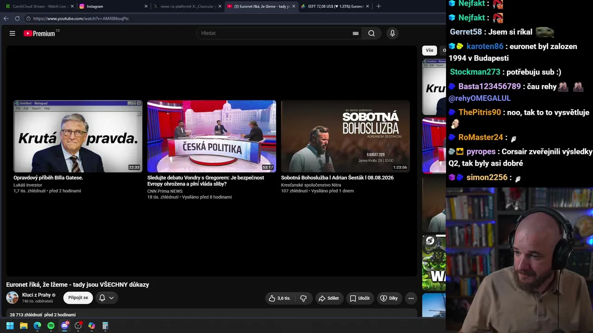Click the 28 713 zhlédnutí view count
The width and height of the screenshot is (593, 333).
pyautogui.click(x=26, y=315)
